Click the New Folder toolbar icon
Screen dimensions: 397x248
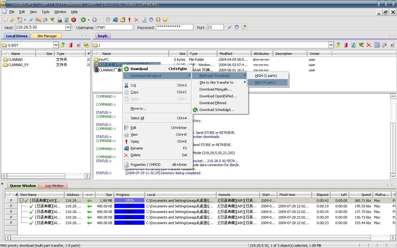click(123, 20)
